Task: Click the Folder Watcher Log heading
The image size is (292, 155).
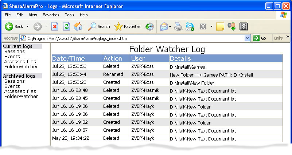Action: coord(167,49)
